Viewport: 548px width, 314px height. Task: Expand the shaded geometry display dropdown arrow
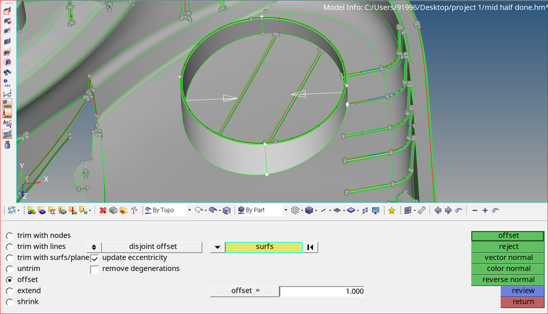(219, 211)
